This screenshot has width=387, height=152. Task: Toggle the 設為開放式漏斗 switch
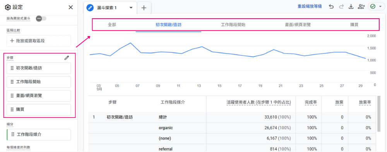41,19
